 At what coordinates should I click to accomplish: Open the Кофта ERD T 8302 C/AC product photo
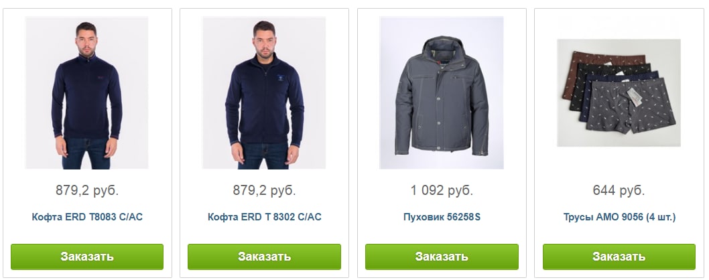264,92
